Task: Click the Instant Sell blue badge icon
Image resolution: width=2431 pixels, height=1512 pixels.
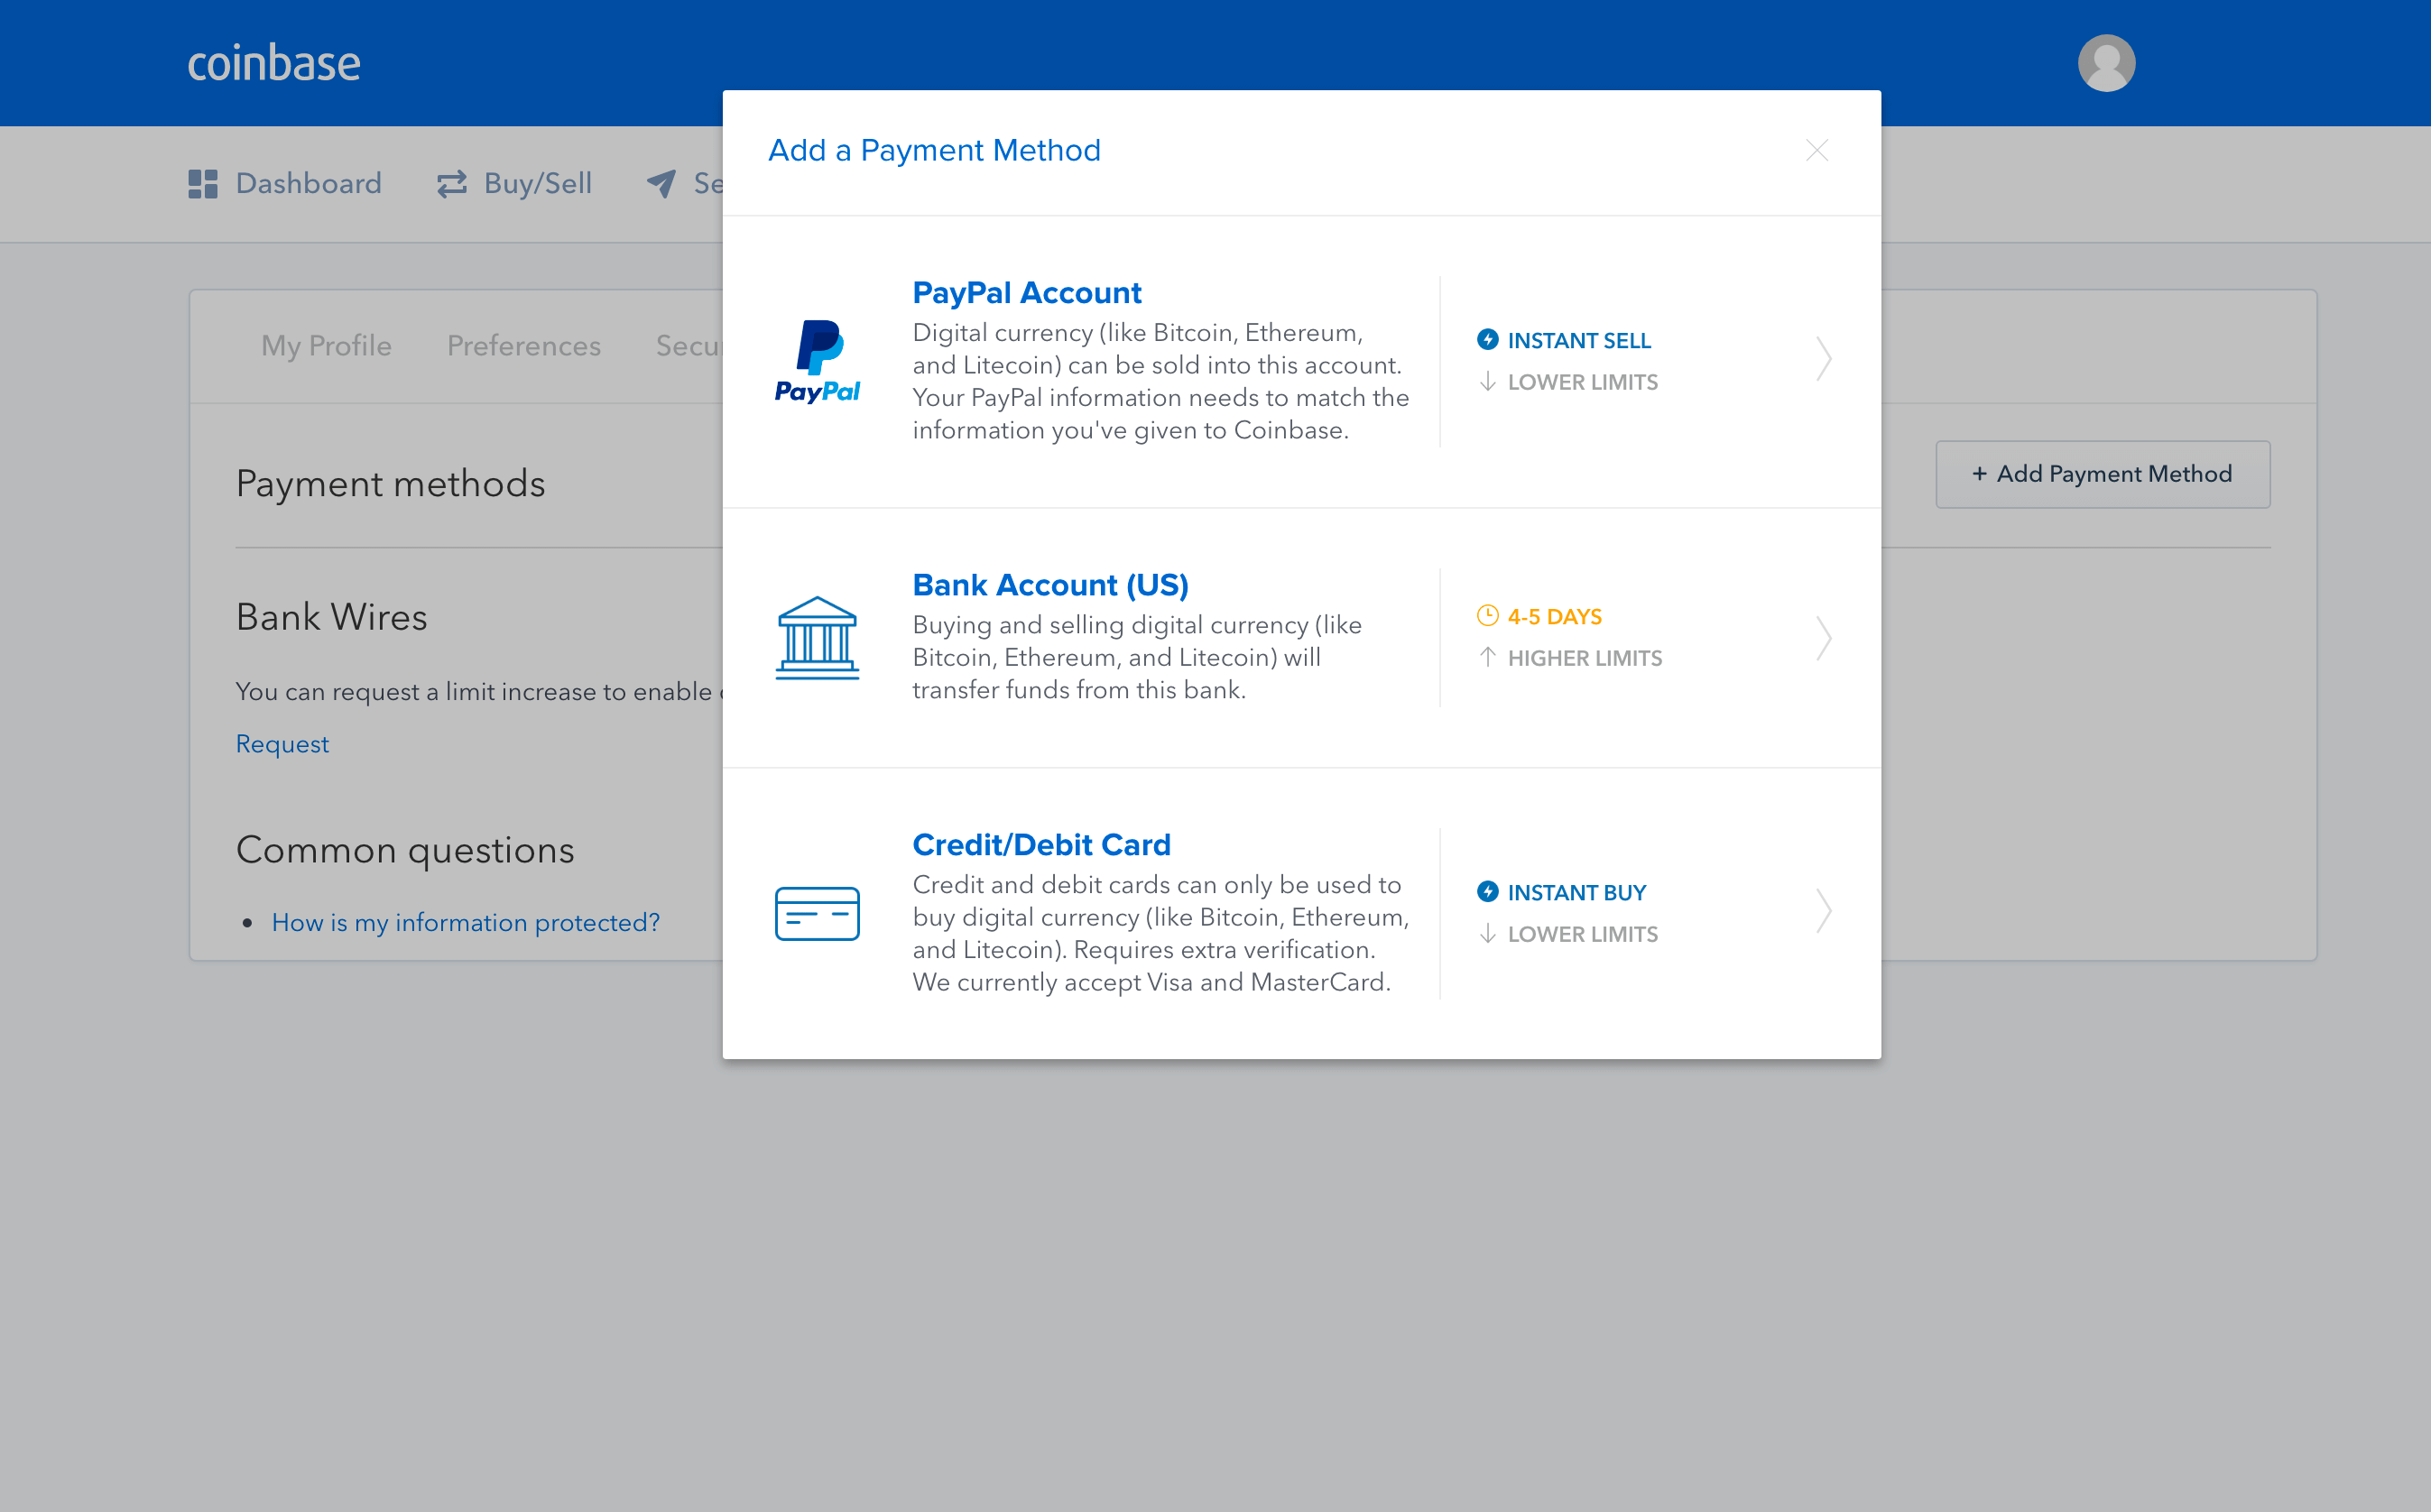Action: point(1487,340)
